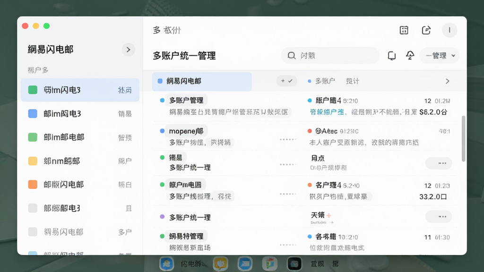Open the 管理 dropdown next to the bell
Image resolution: width=484 pixels, height=272 pixels.
click(x=440, y=56)
